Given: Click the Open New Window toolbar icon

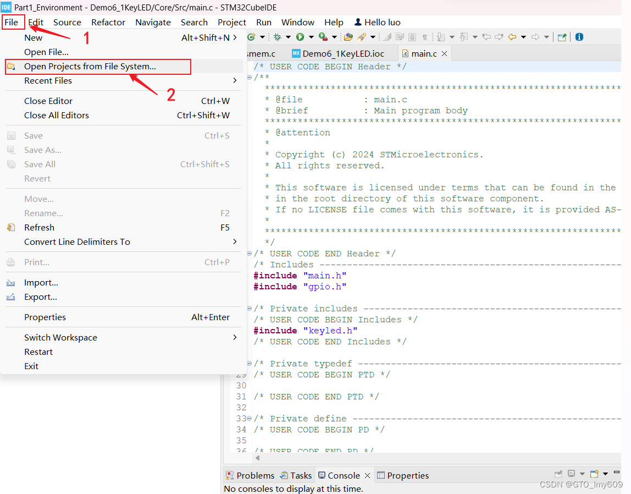Looking at the screenshot, I should (x=561, y=36).
